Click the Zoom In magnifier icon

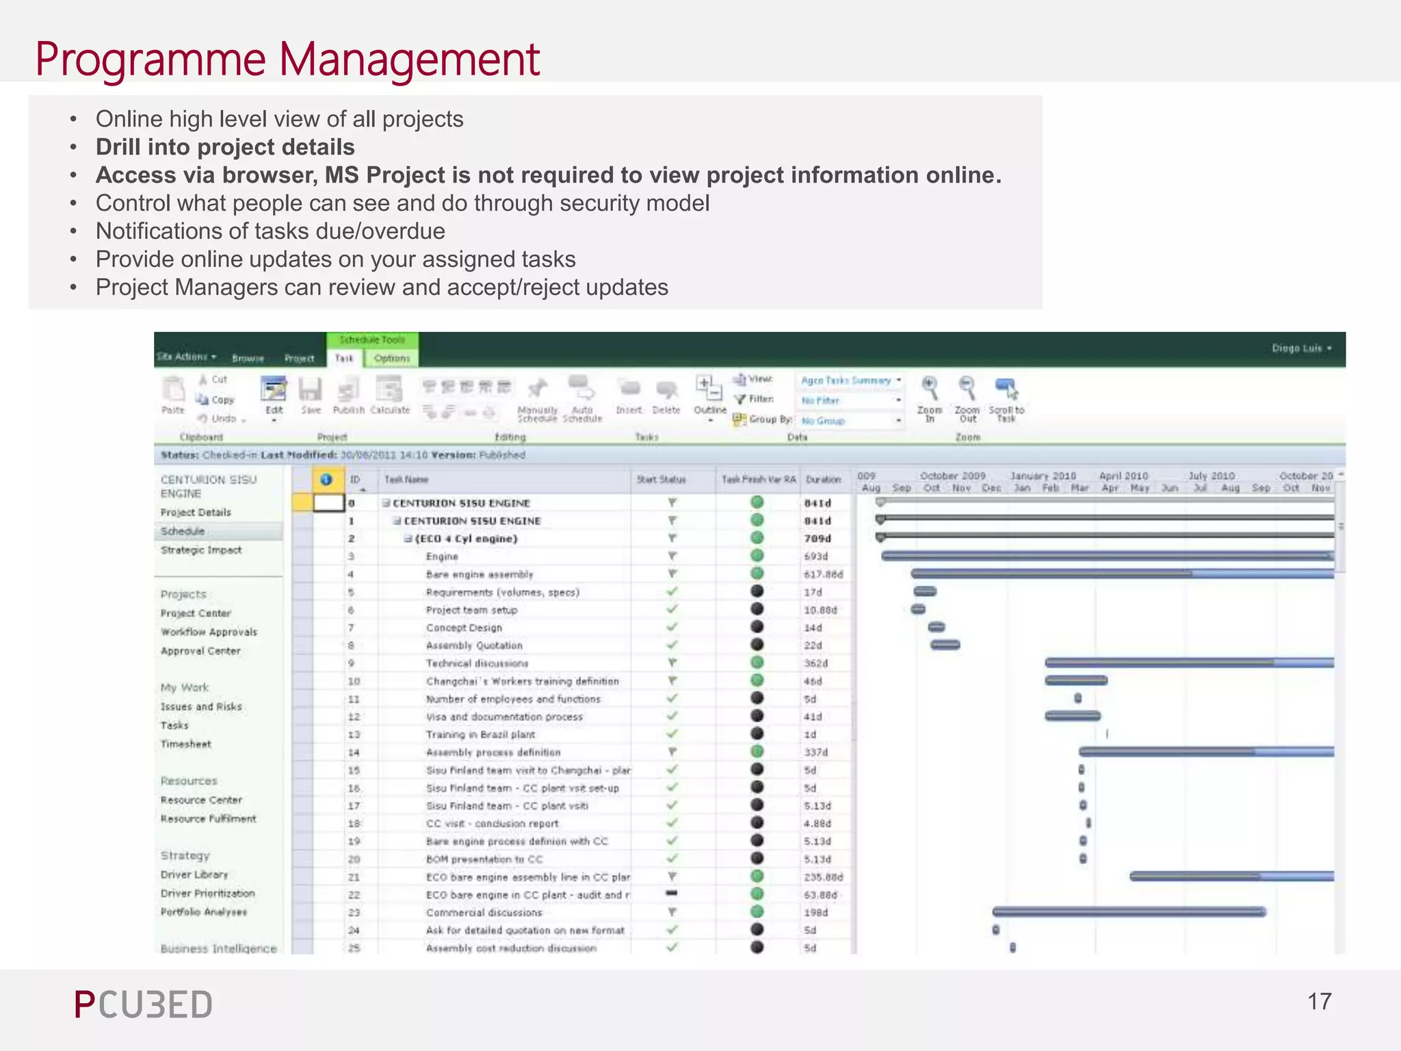929,388
